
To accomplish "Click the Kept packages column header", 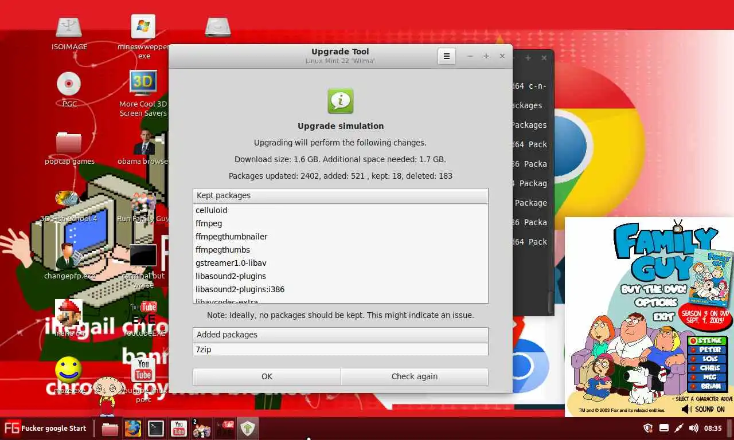I will (x=341, y=195).
